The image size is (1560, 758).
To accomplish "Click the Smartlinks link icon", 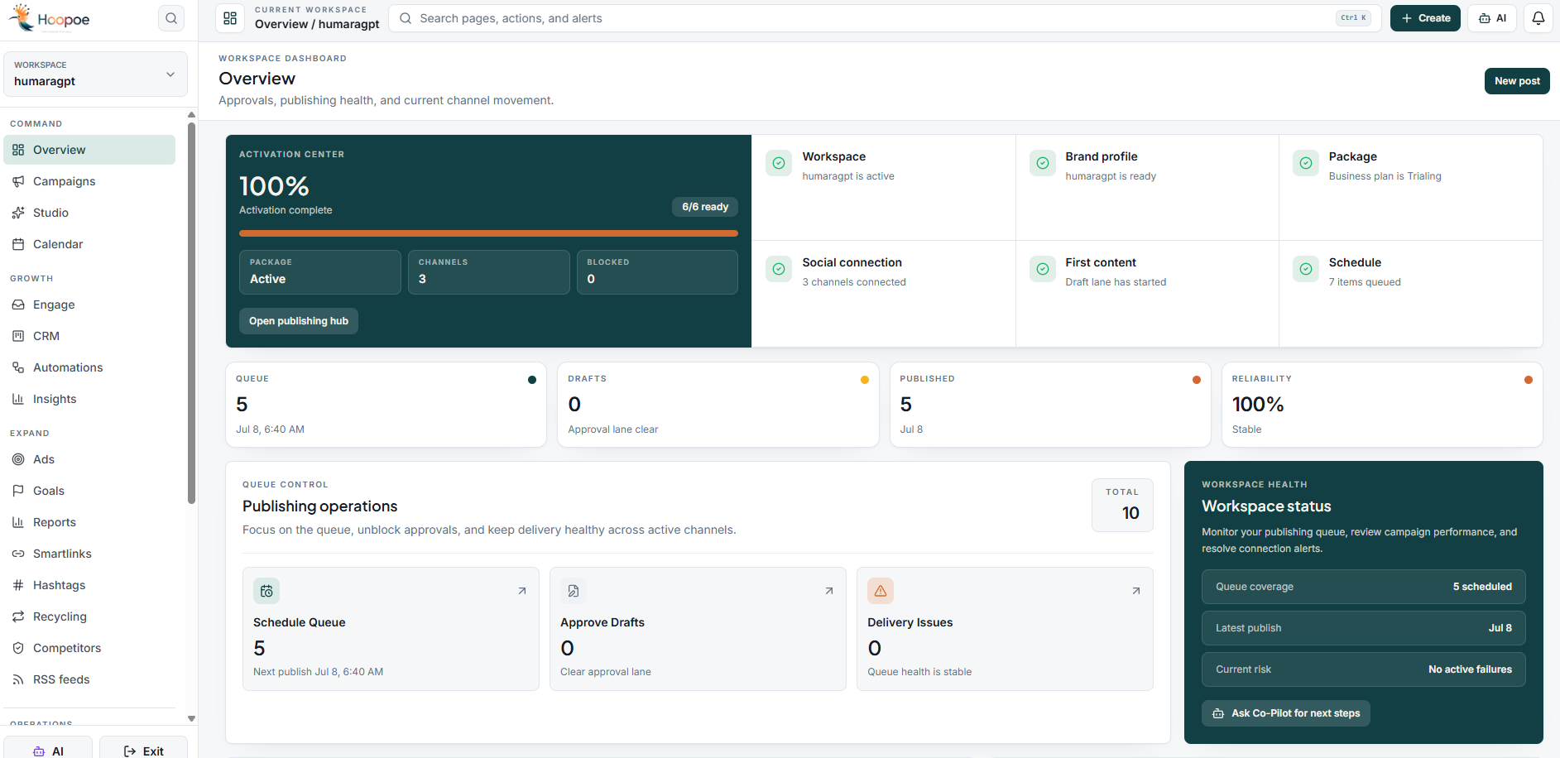I will (18, 554).
